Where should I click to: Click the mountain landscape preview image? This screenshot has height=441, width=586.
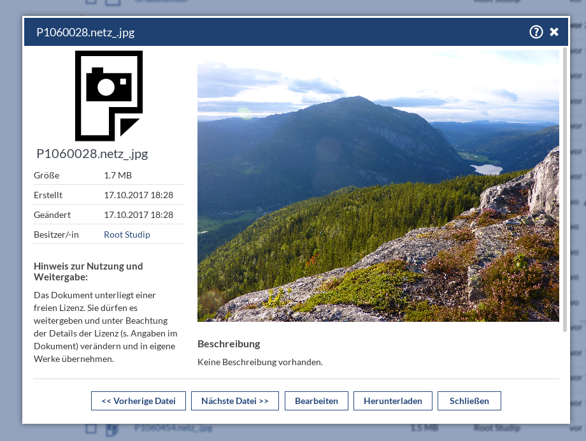(x=378, y=186)
